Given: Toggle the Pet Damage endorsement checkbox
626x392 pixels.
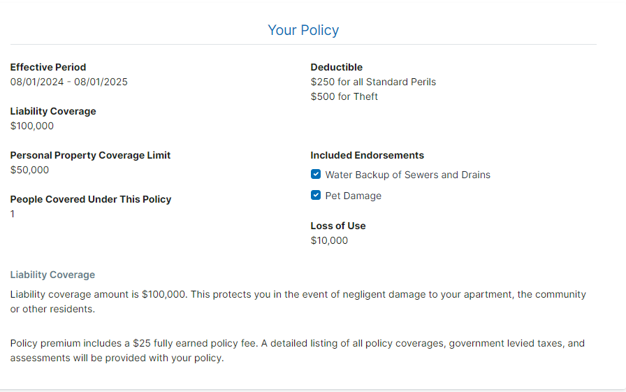Looking at the screenshot, I should pyautogui.click(x=316, y=196).
